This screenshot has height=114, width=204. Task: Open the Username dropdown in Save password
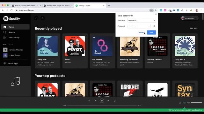(154, 20)
